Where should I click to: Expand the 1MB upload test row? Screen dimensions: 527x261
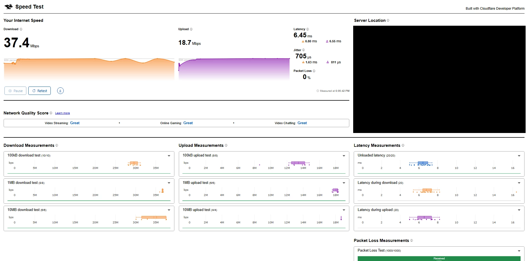tap(344, 183)
